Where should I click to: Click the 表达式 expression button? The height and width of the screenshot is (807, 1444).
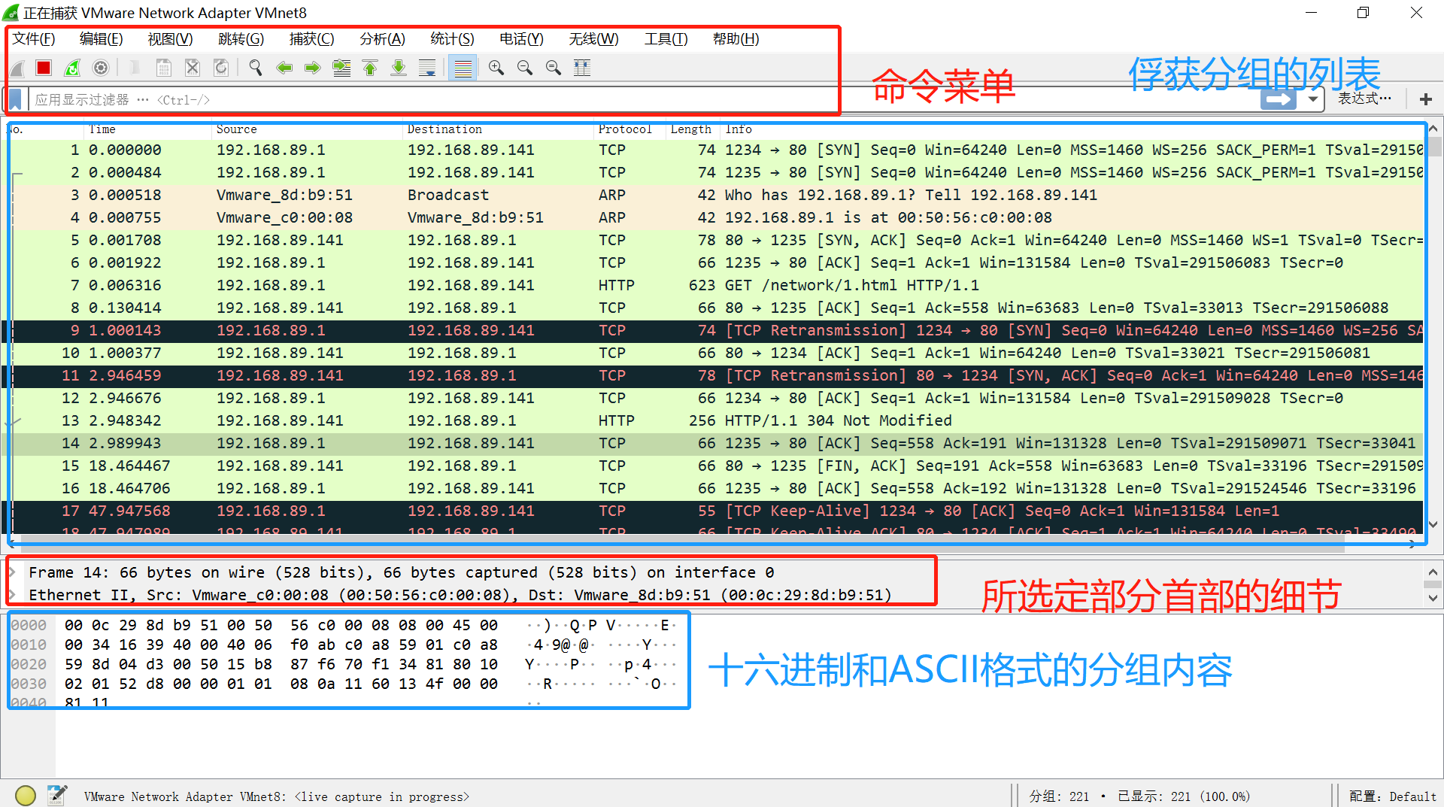[1364, 99]
